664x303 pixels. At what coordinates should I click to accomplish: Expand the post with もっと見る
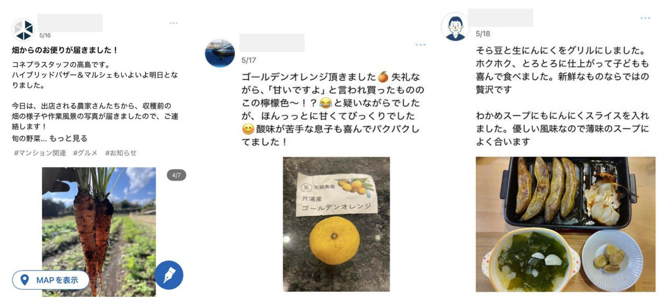68,138
